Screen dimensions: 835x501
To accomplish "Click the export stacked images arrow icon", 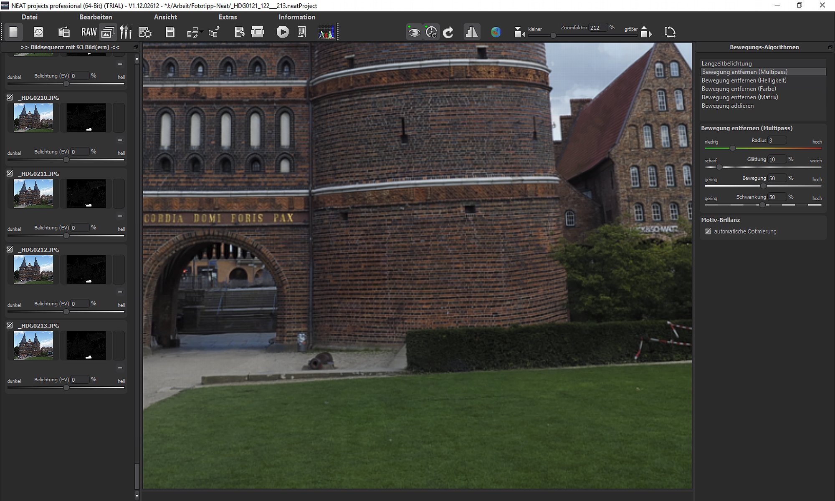I will (214, 32).
